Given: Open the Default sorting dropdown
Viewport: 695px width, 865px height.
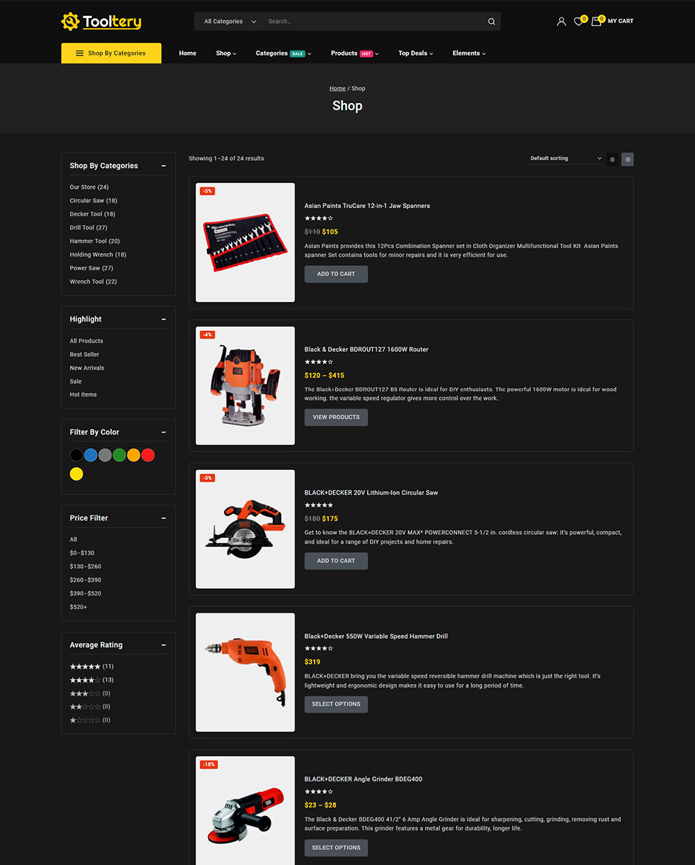Looking at the screenshot, I should click(565, 159).
